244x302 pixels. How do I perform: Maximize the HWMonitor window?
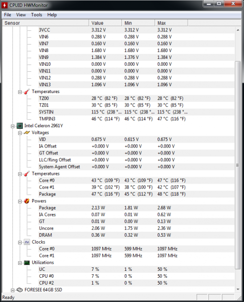pos(219,3)
